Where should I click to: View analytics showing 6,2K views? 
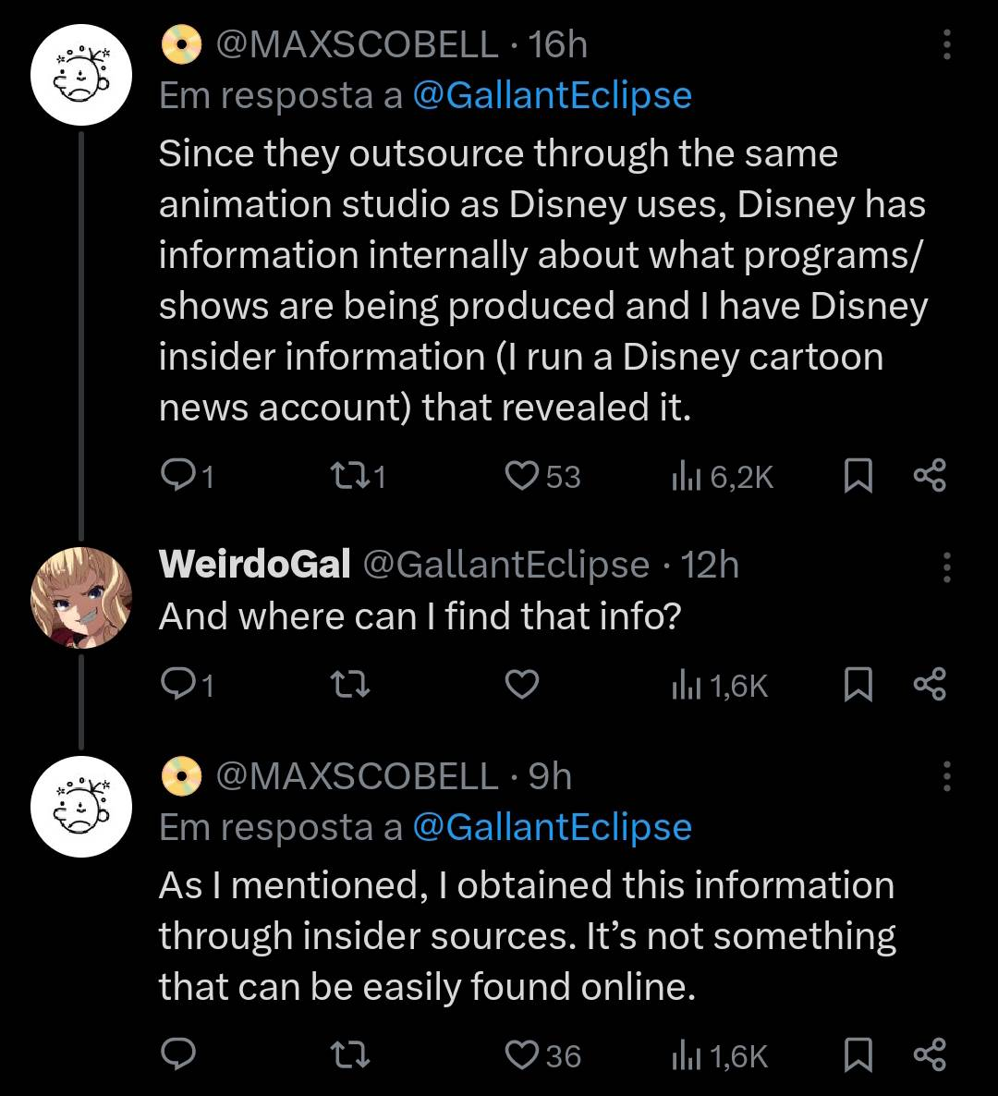[723, 478]
